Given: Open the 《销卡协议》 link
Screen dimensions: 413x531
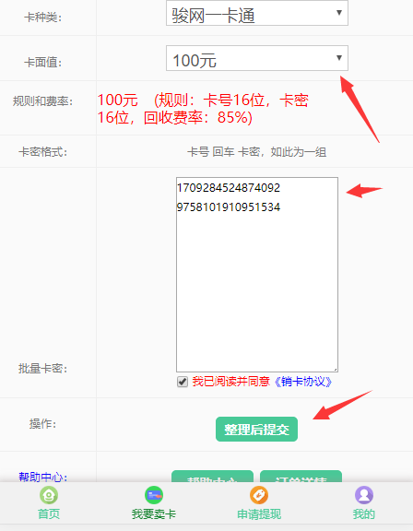Looking at the screenshot, I should pyautogui.click(x=302, y=382).
